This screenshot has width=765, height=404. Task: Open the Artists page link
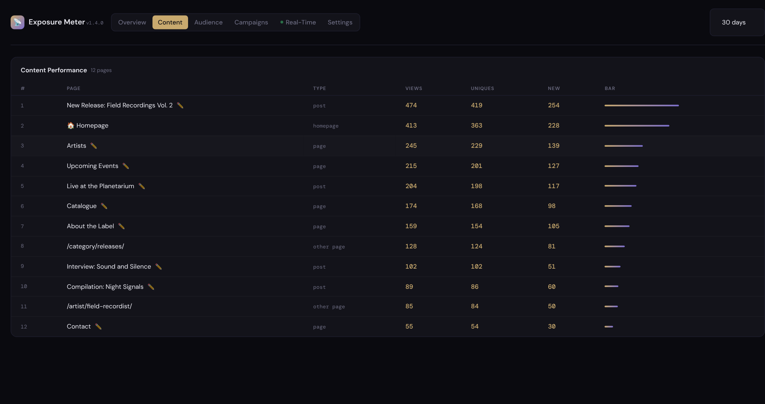click(x=76, y=146)
